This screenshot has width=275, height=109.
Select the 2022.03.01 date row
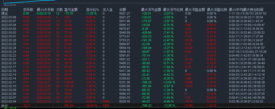point(9,36)
